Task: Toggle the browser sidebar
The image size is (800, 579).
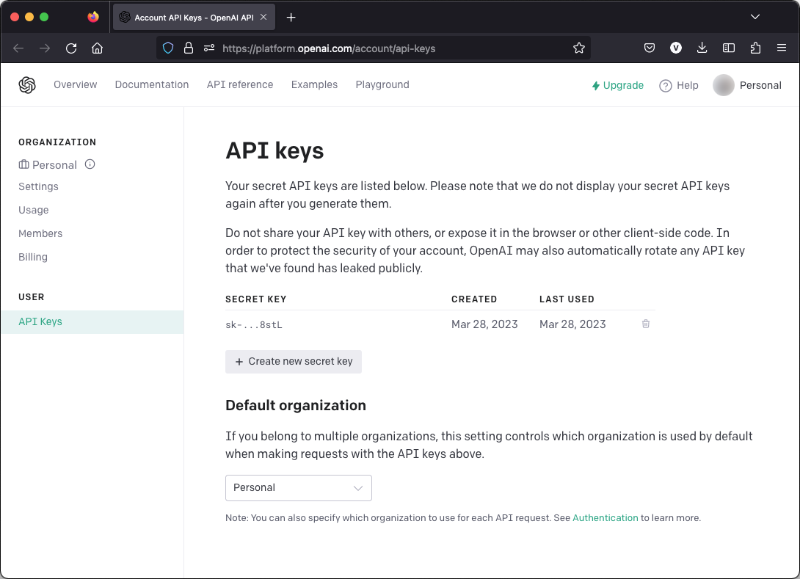Action: tap(729, 48)
